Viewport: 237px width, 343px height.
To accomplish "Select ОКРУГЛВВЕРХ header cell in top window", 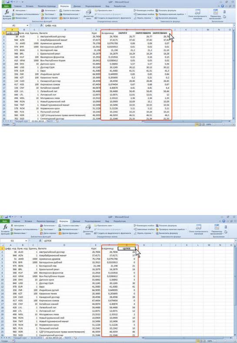I will (x=144, y=33).
